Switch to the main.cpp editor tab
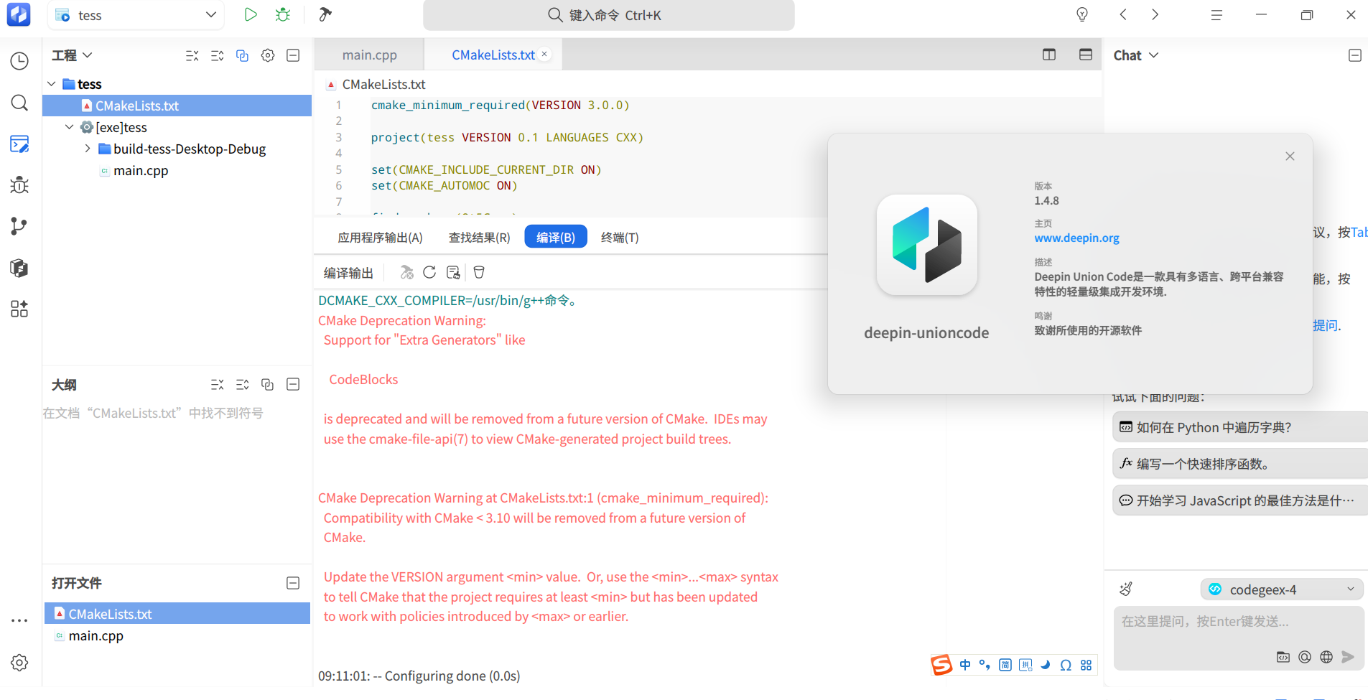Image resolution: width=1368 pixels, height=700 pixels. point(369,55)
